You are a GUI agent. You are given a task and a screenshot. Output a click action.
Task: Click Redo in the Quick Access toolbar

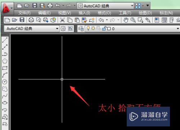(69, 5)
